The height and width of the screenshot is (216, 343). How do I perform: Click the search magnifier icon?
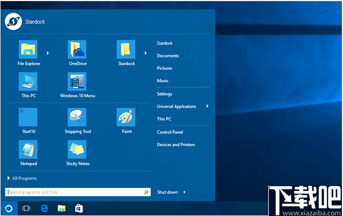(x=146, y=192)
